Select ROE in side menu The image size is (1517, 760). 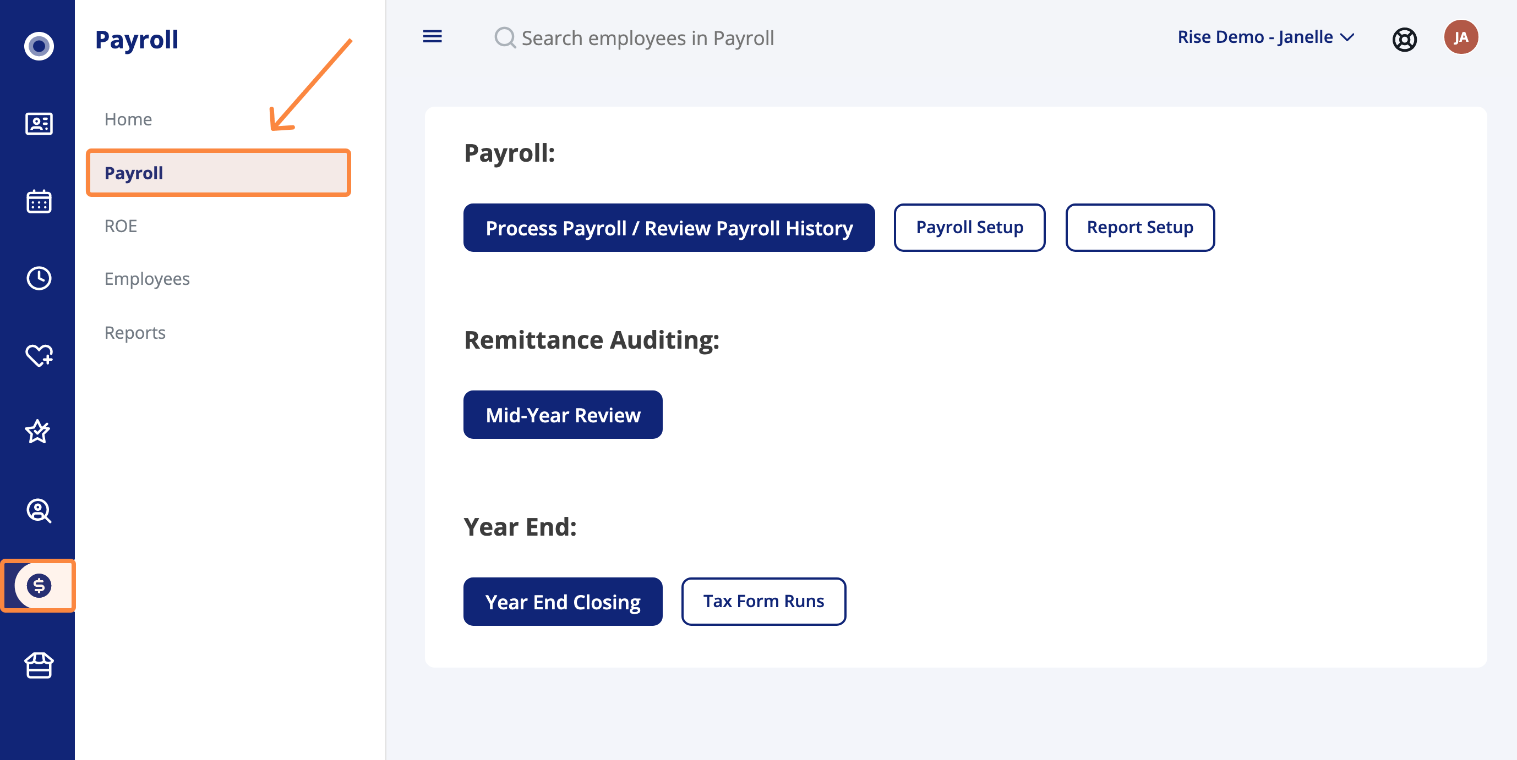pyautogui.click(x=120, y=226)
